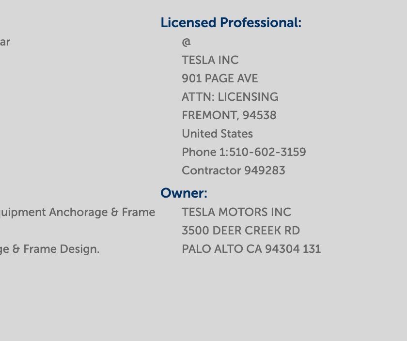Click the 901 PAGE AVE address line
The height and width of the screenshot is (341, 407).
click(x=220, y=78)
